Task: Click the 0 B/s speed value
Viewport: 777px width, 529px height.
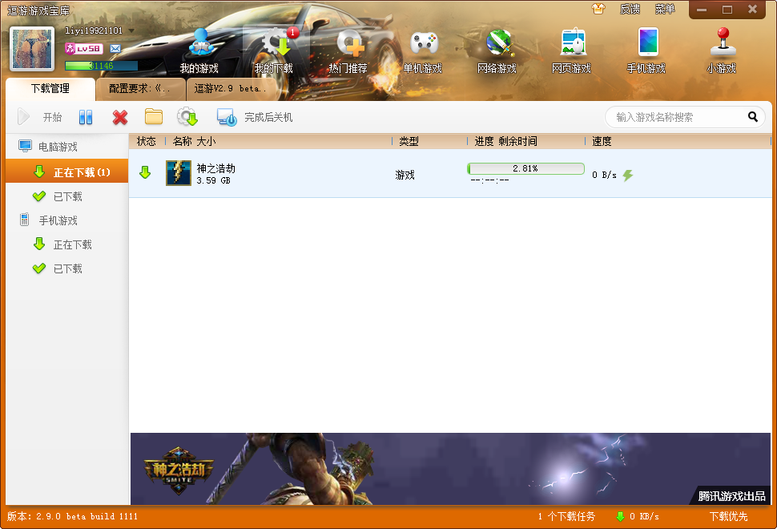Action: pos(604,175)
